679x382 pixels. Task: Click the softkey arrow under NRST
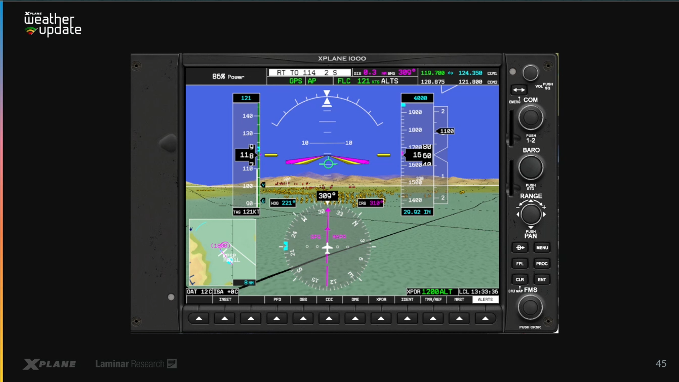(x=459, y=318)
